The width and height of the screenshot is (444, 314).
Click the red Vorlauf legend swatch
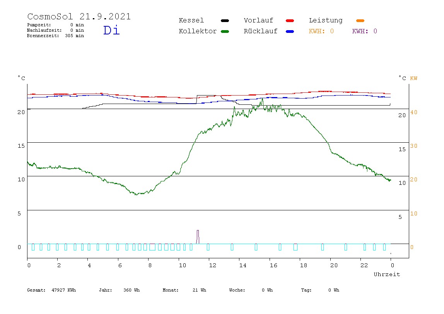(x=290, y=20)
